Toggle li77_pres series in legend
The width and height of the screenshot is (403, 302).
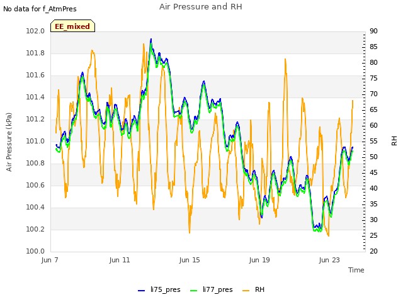(212, 289)
